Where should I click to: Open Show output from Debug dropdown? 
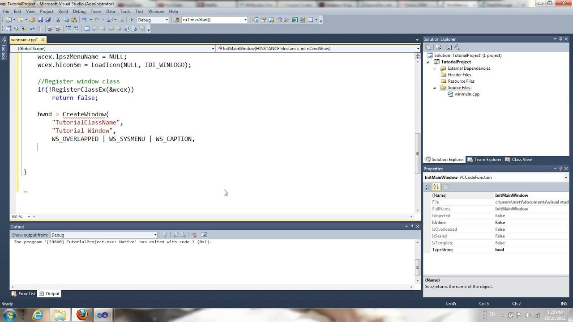point(155,235)
